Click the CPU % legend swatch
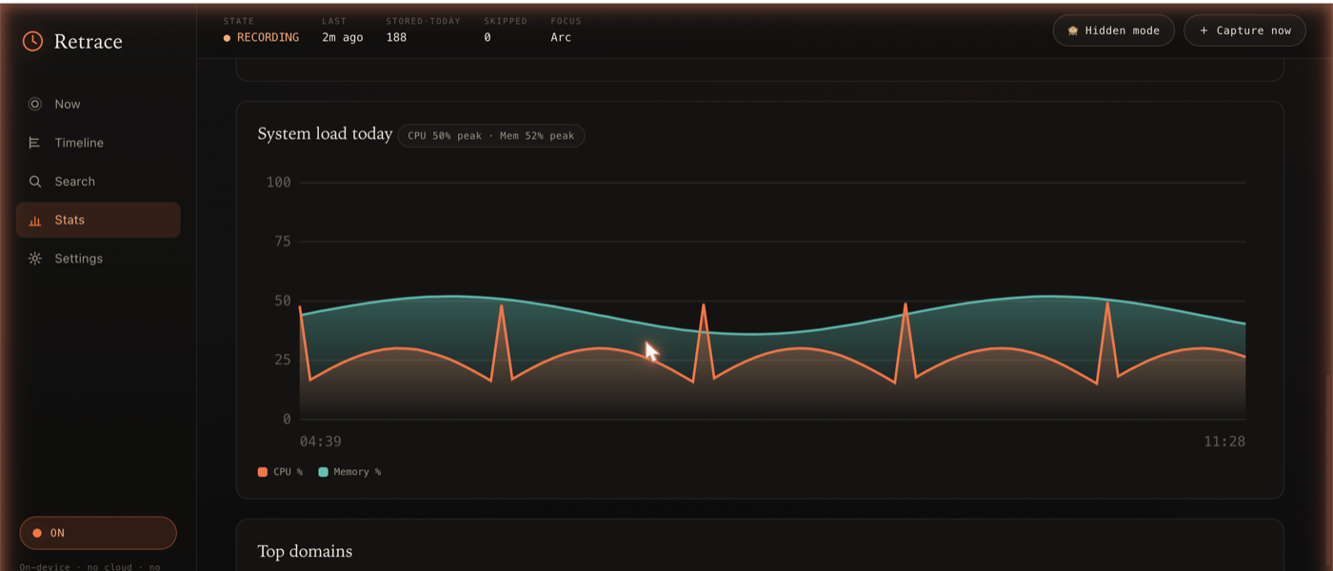Screen dimensions: 1333x571 [x=263, y=472]
